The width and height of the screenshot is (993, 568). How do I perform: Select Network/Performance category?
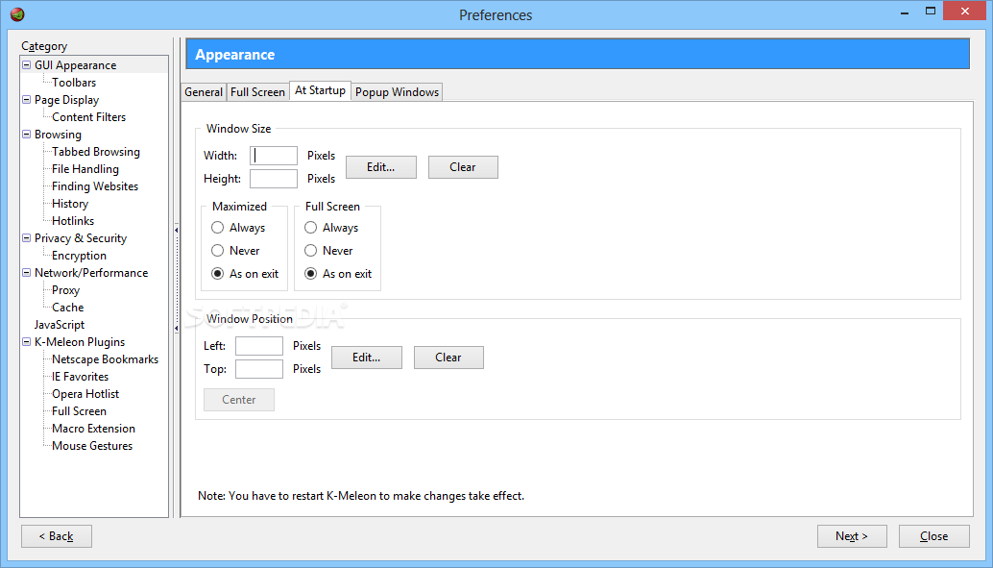pyautogui.click(x=91, y=273)
